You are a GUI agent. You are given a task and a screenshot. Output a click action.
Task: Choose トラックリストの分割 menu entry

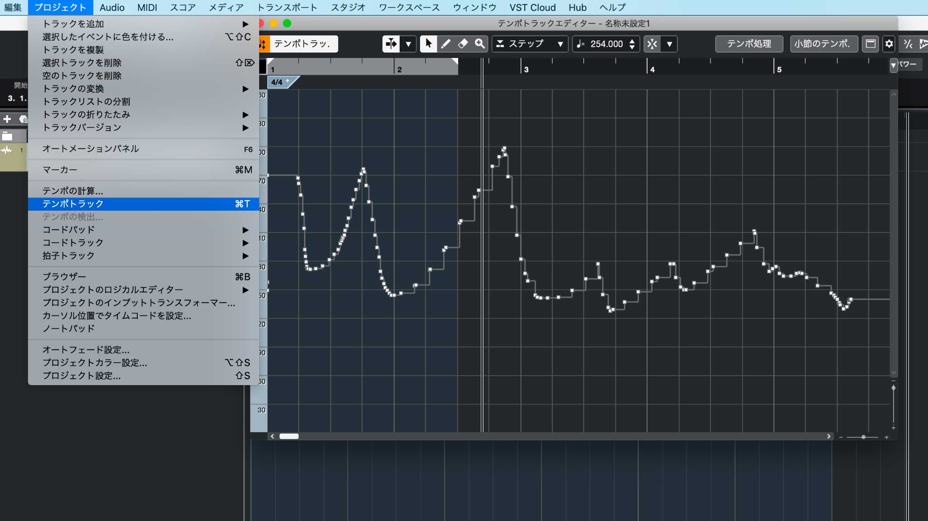point(143,101)
